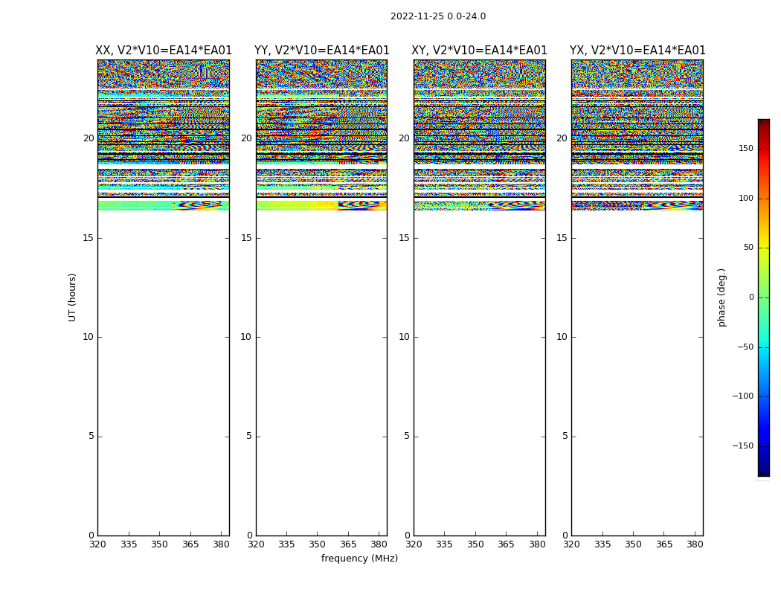Screen dimensions: 781x595
Task: Click the "335" frequency tick of YX panel
Action: (x=602, y=544)
